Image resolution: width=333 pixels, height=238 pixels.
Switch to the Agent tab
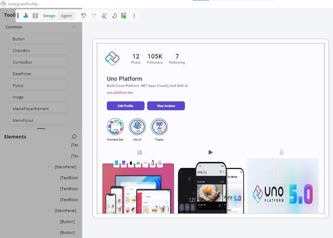tap(66, 16)
